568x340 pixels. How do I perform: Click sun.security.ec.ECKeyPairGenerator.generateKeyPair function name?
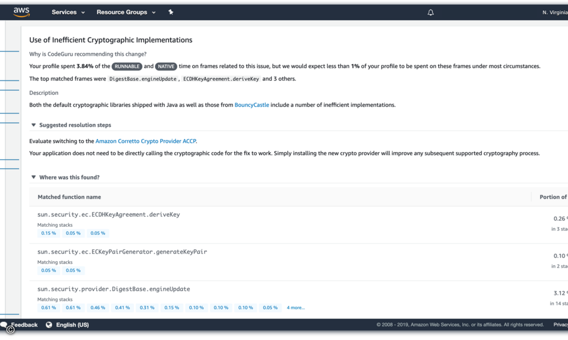point(122,252)
